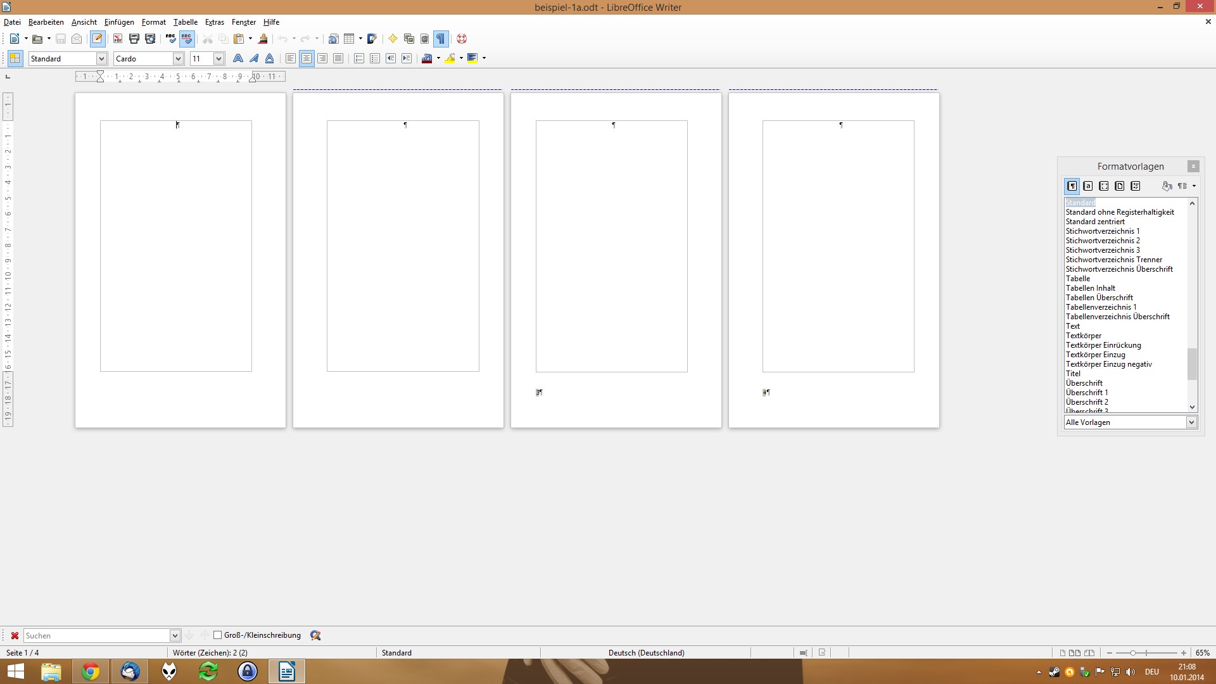This screenshot has width=1216, height=684.
Task: Click Increase Indent icon
Action: click(407, 58)
